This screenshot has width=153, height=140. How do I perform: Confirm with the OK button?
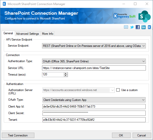(121, 135)
